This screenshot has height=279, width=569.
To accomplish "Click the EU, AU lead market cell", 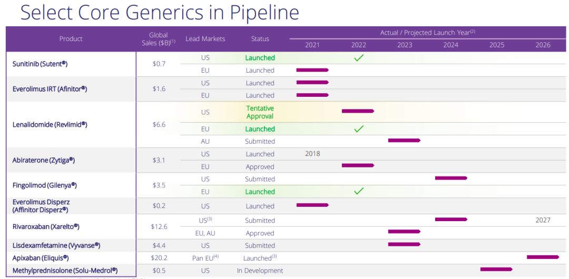I will pyautogui.click(x=205, y=233).
